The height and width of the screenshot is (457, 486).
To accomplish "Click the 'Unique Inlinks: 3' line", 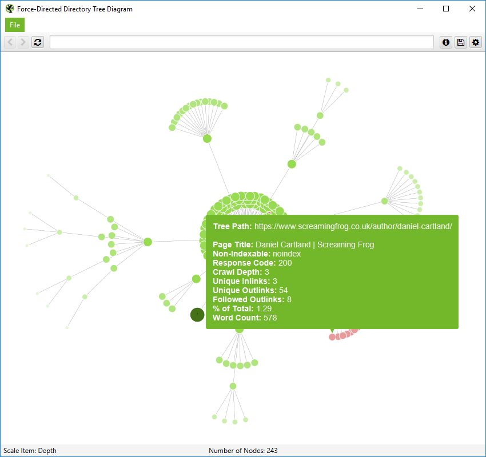I will (245, 281).
